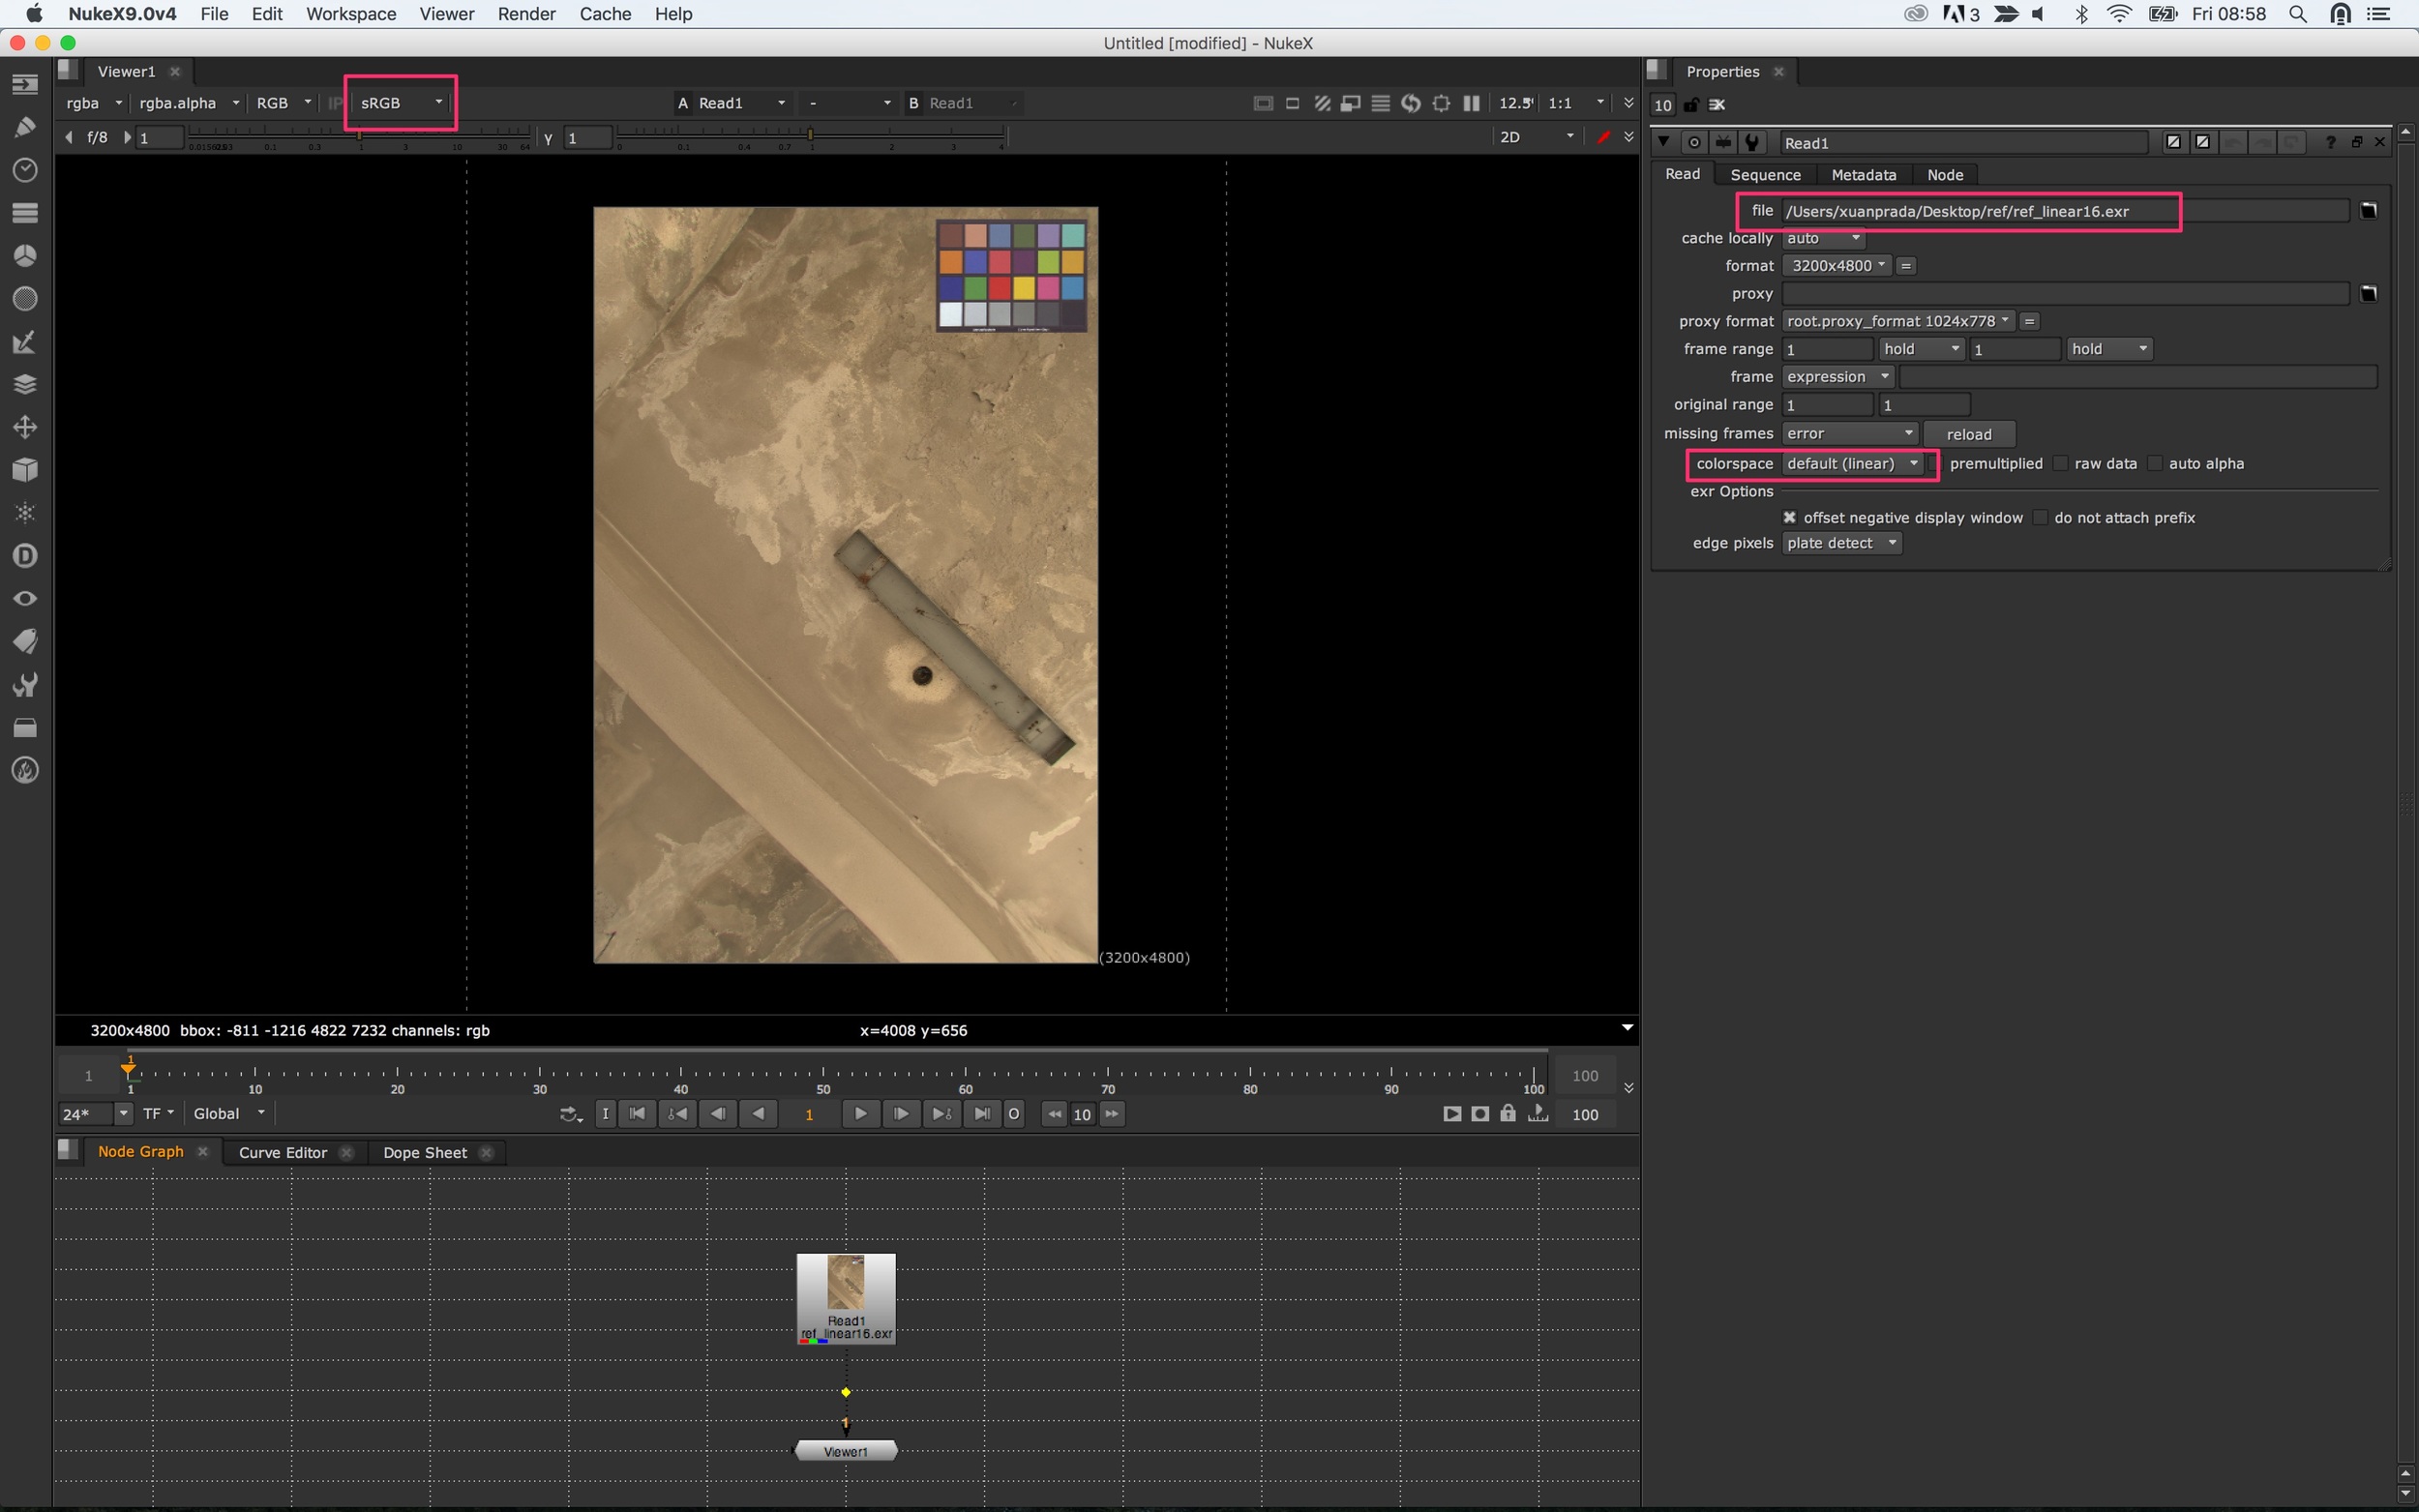Toggle premultiplied checkbox
2419x1512 pixels.
pyautogui.click(x=1934, y=463)
